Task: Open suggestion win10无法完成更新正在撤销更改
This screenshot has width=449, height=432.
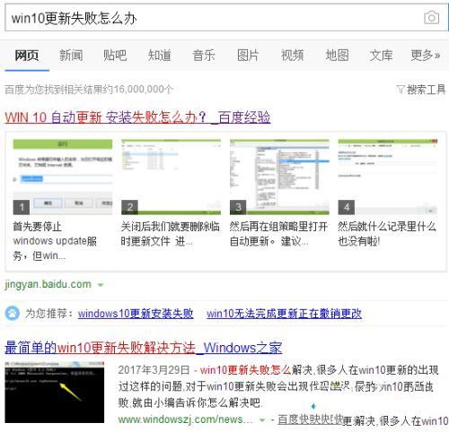Action: 284,314
